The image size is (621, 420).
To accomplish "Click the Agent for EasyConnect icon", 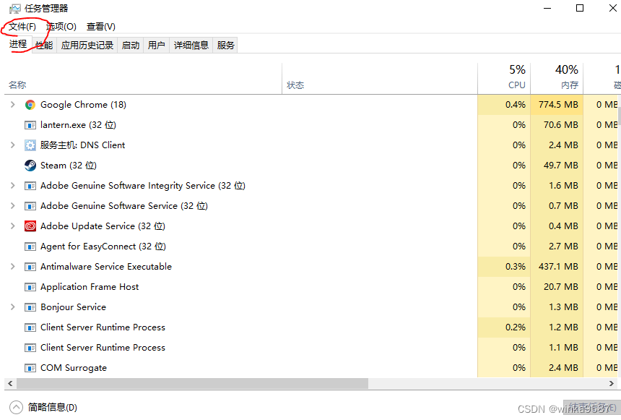I will [30, 247].
